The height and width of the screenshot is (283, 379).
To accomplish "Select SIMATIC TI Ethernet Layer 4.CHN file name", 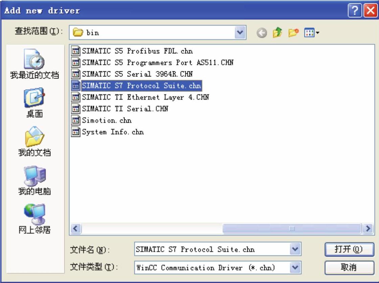I will [x=145, y=97].
